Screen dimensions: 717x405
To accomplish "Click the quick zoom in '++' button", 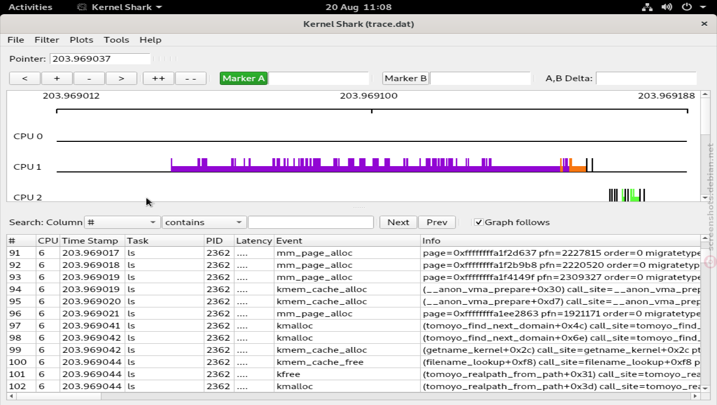I will (158, 78).
